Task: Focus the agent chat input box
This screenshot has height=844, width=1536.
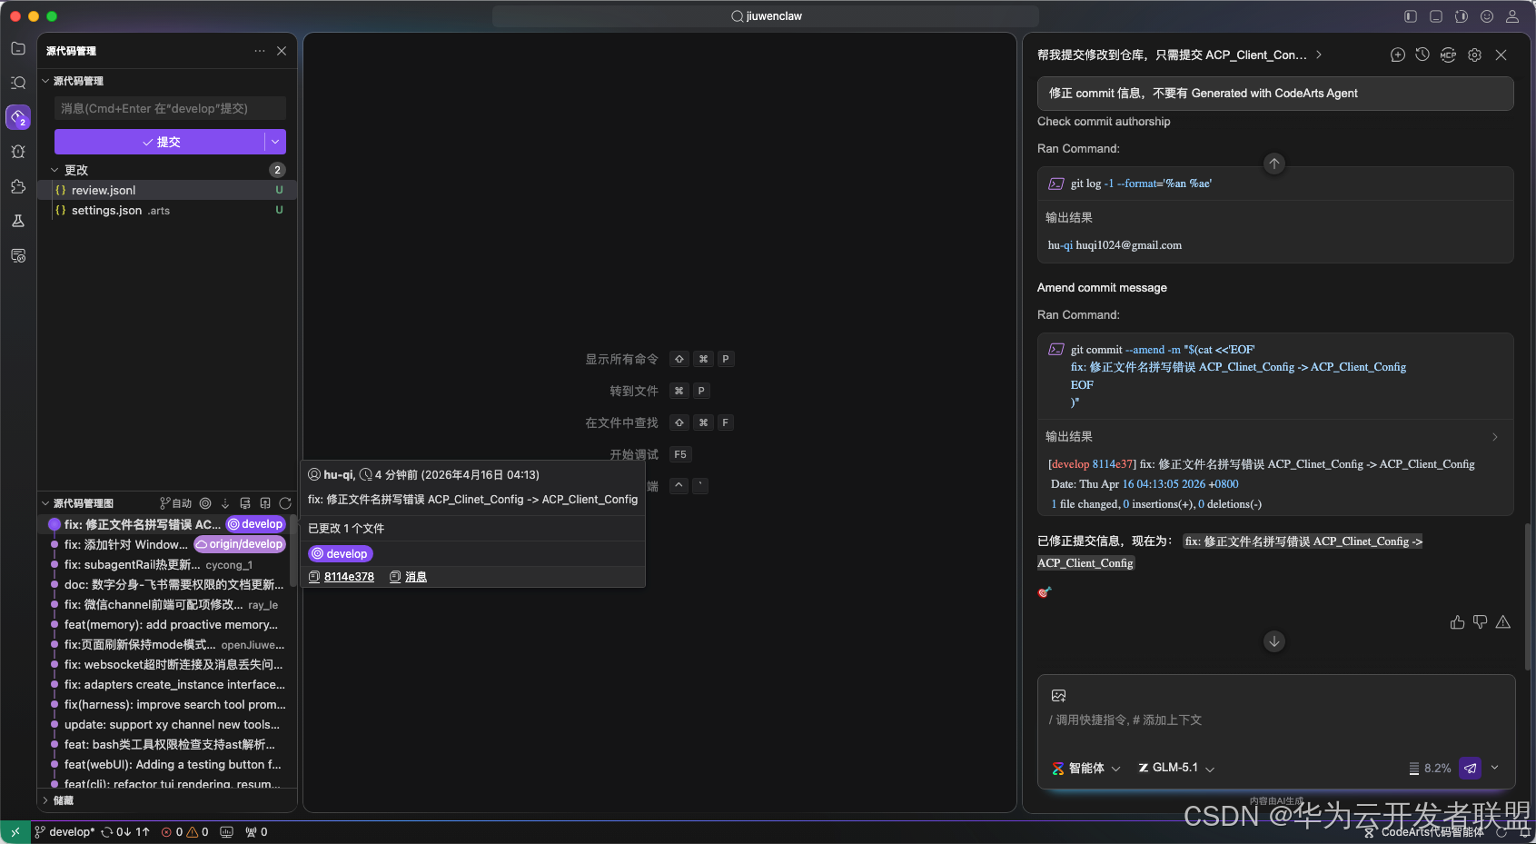Action: tap(1276, 720)
